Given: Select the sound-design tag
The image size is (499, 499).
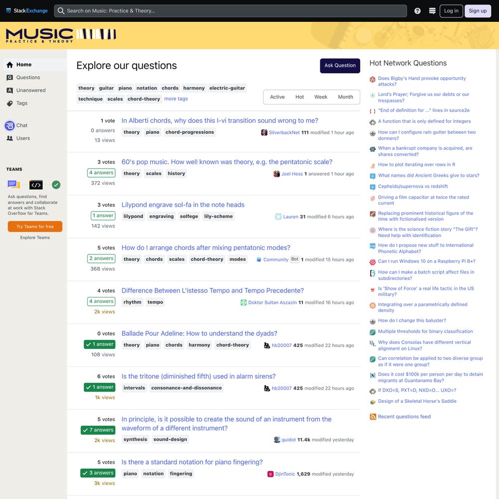Looking at the screenshot, I should (170, 440).
